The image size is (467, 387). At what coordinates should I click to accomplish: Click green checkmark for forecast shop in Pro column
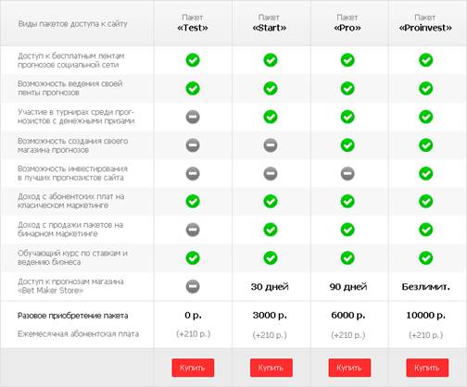pyautogui.click(x=347, y=145)
